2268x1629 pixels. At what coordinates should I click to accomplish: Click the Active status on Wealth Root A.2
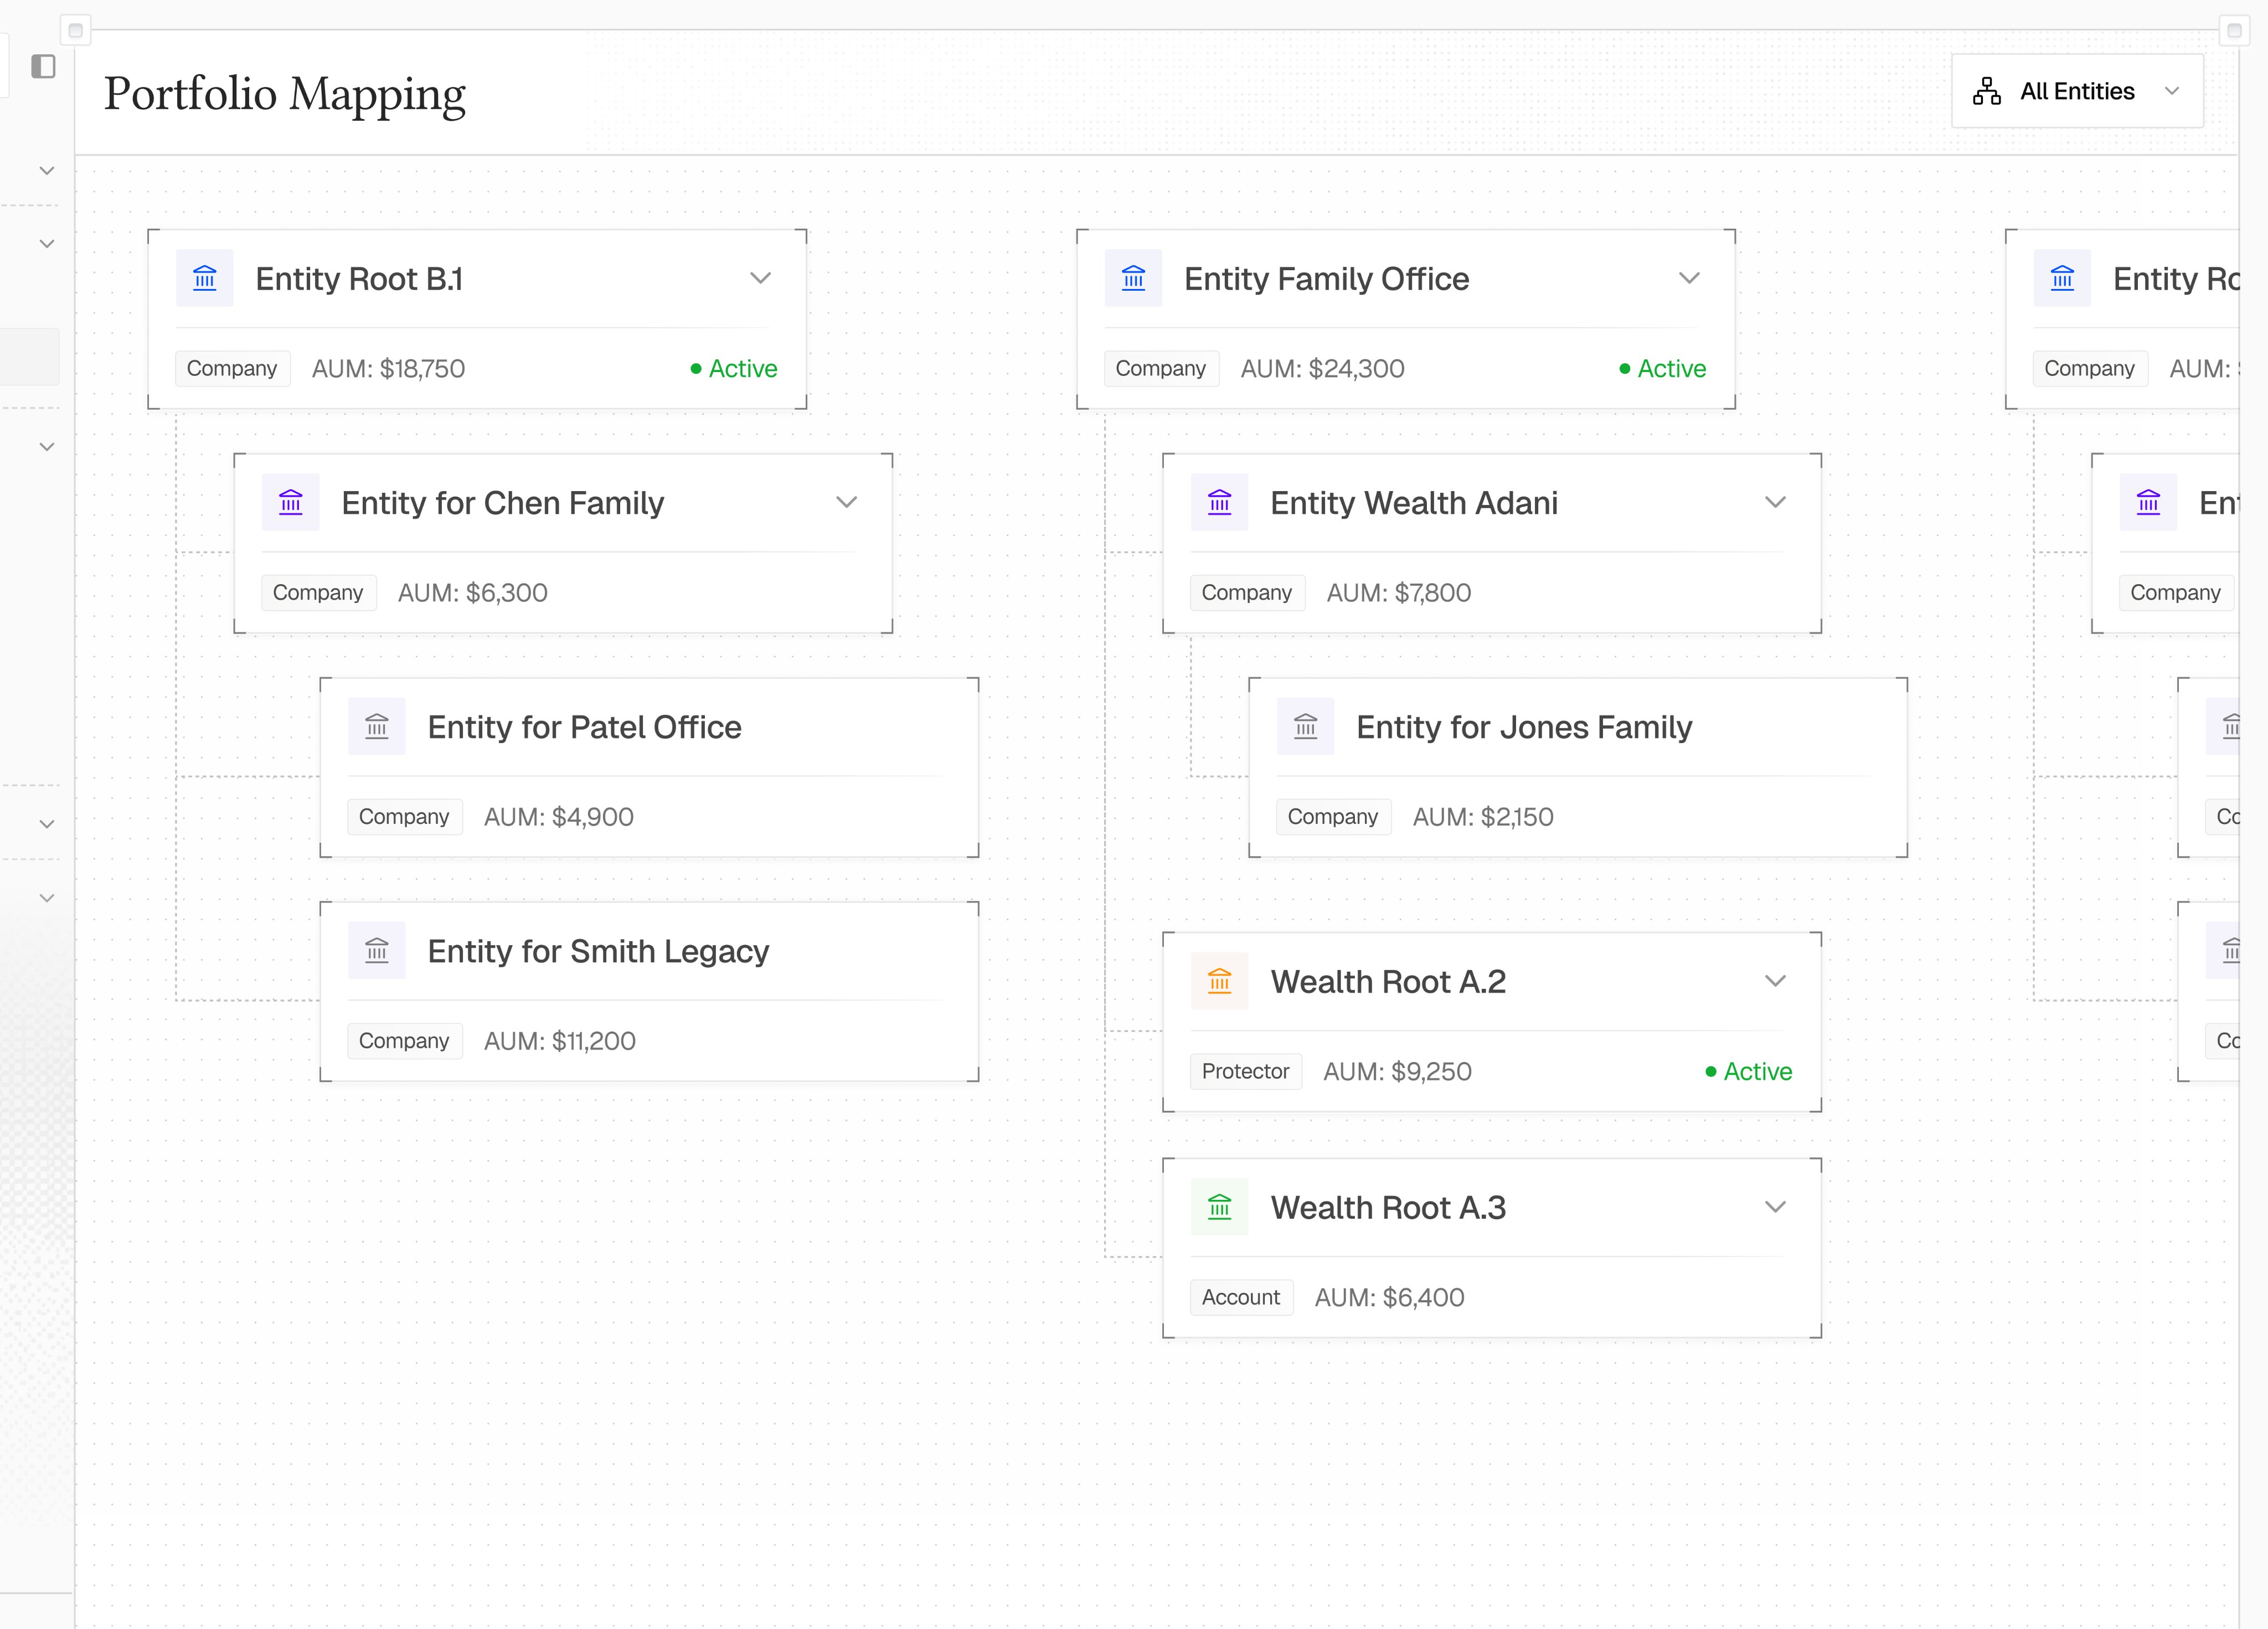point(1748,1071)
